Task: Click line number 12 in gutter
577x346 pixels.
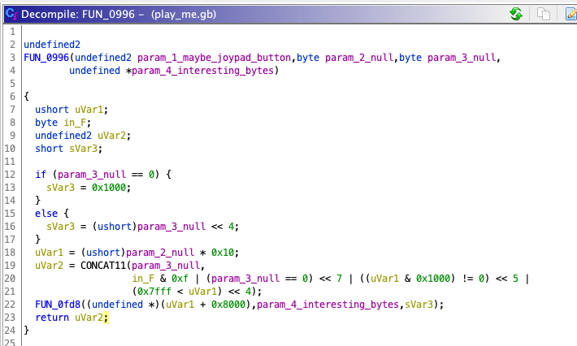Action: pos(11,175)
